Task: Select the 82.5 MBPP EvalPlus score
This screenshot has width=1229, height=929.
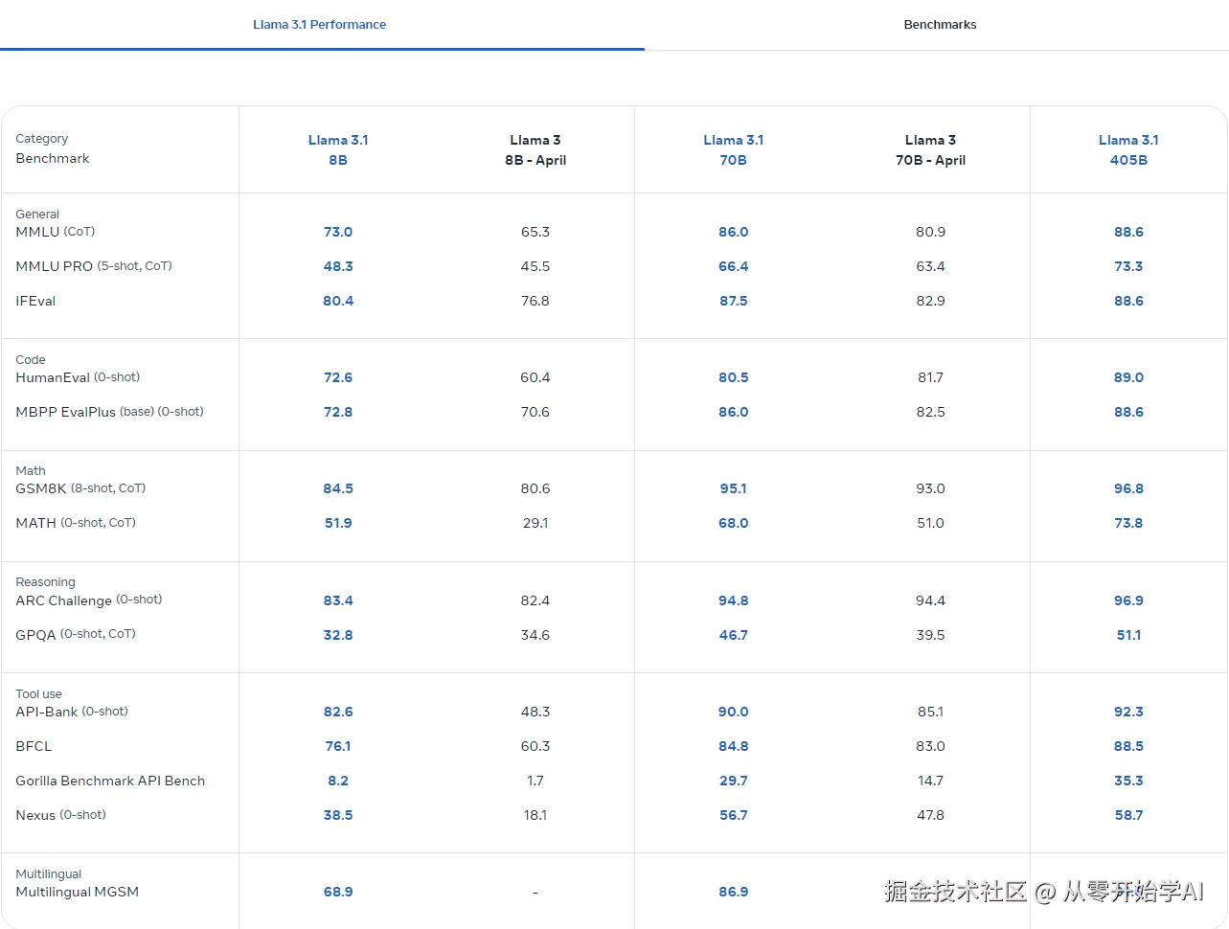Action: (930, 412)
